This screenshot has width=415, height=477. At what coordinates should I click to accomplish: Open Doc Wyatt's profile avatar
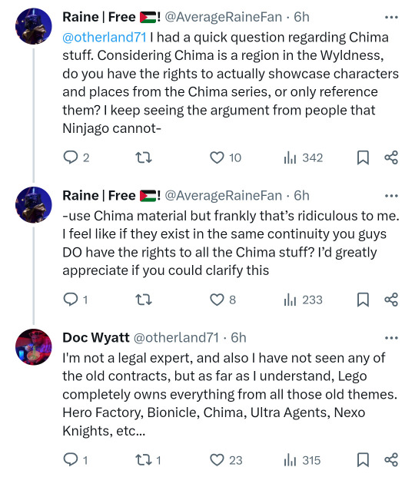(x=34, y=346)
